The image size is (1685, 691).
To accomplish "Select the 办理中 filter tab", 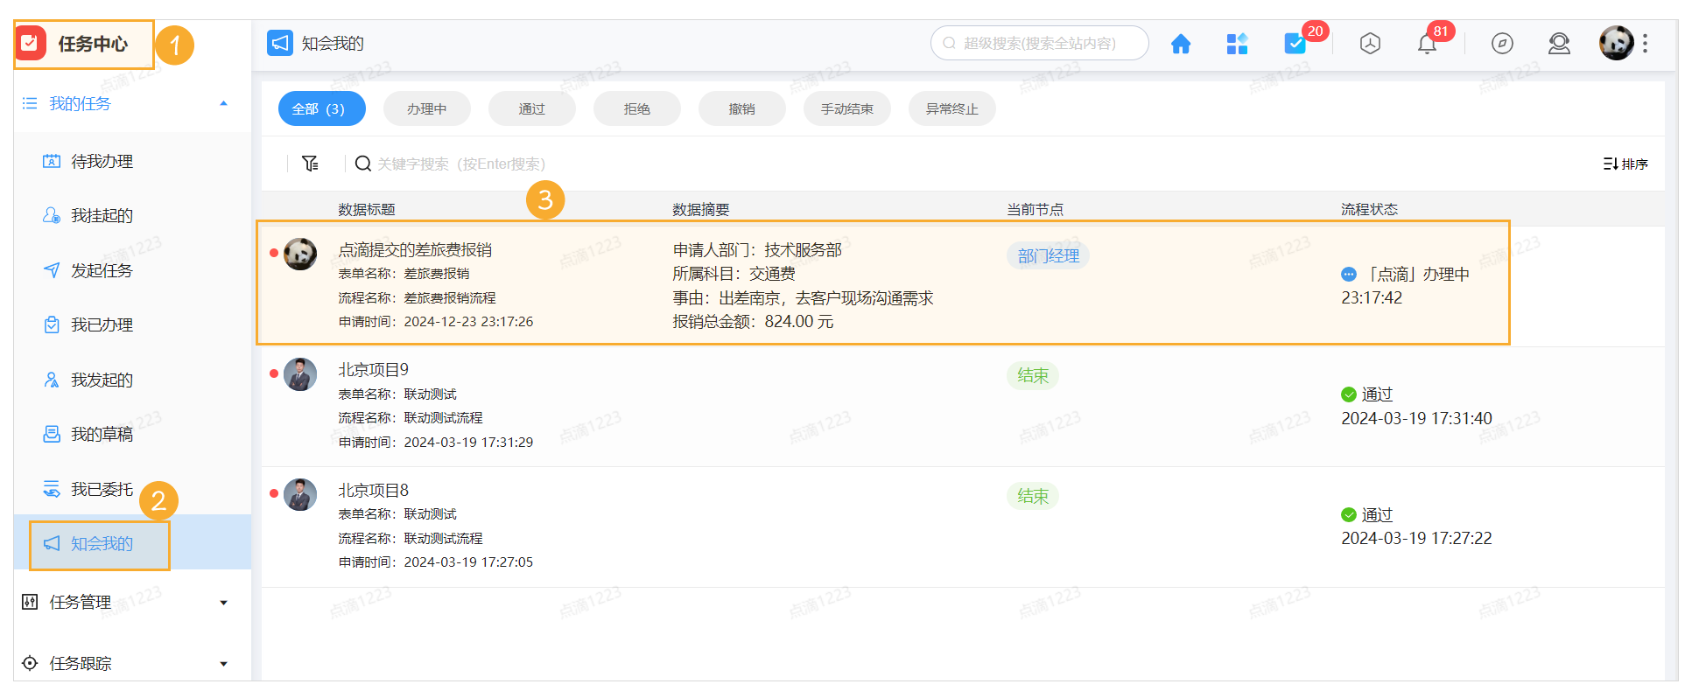I will click(426, 108).
